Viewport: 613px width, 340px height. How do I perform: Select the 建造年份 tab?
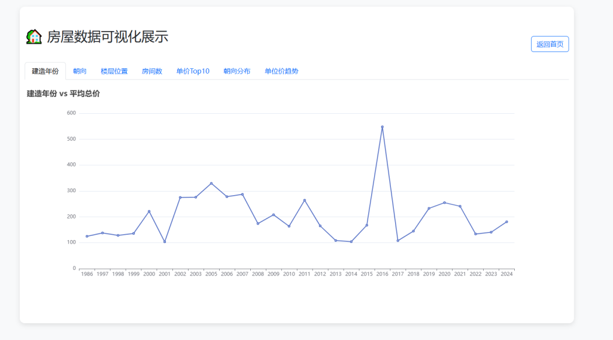coord(45,71)
